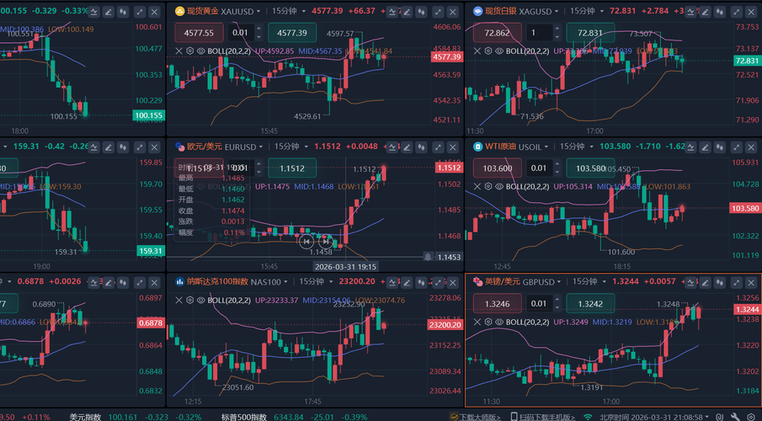Viewport: 762px width, 421px height.
Task: Open the chart type icon on XAUUSD panel
Action: 392,12
